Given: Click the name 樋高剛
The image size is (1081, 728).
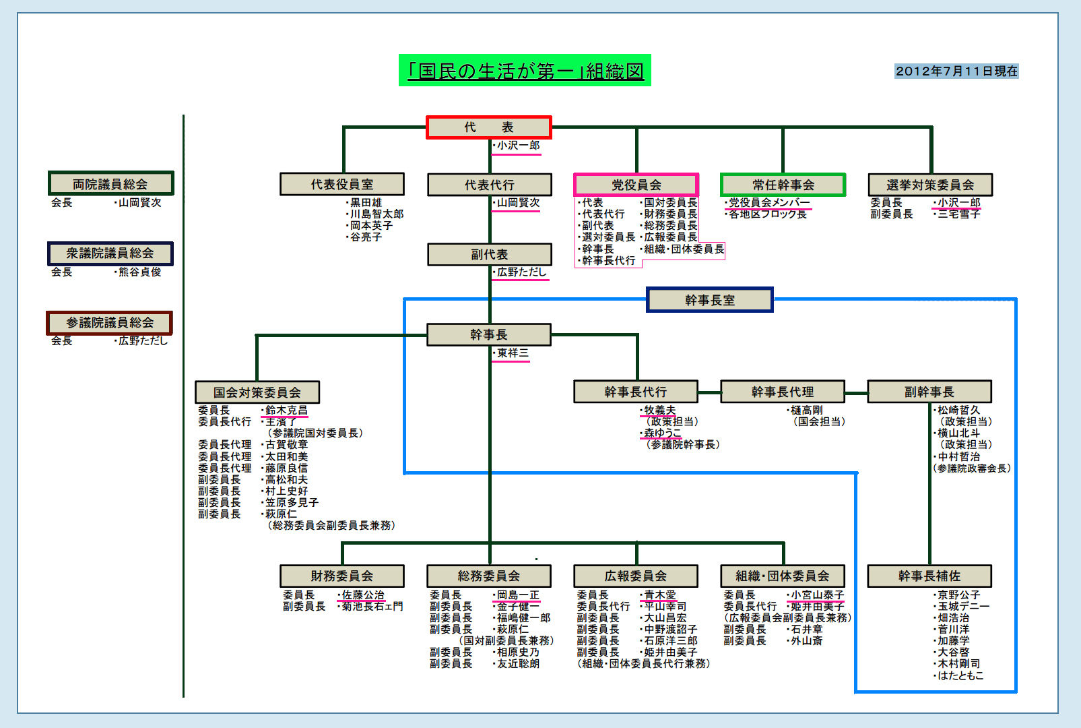Looking at the screenshot, I should (807, 410).
